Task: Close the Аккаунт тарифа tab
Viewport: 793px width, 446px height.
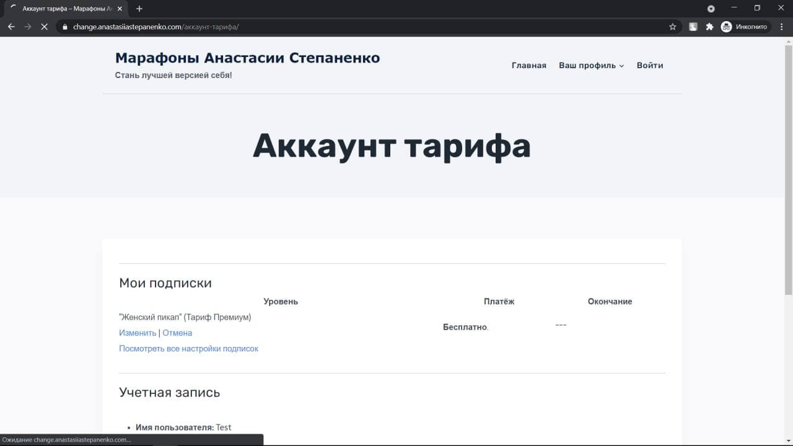Action: point(120,9)
